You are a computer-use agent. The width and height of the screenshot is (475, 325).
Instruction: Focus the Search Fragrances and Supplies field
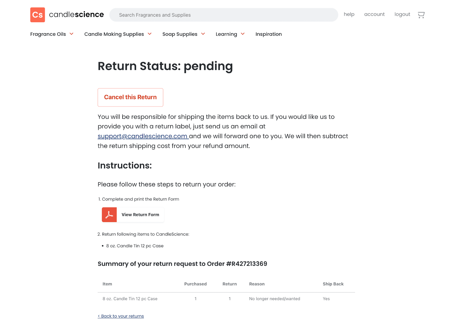(224, 15)
